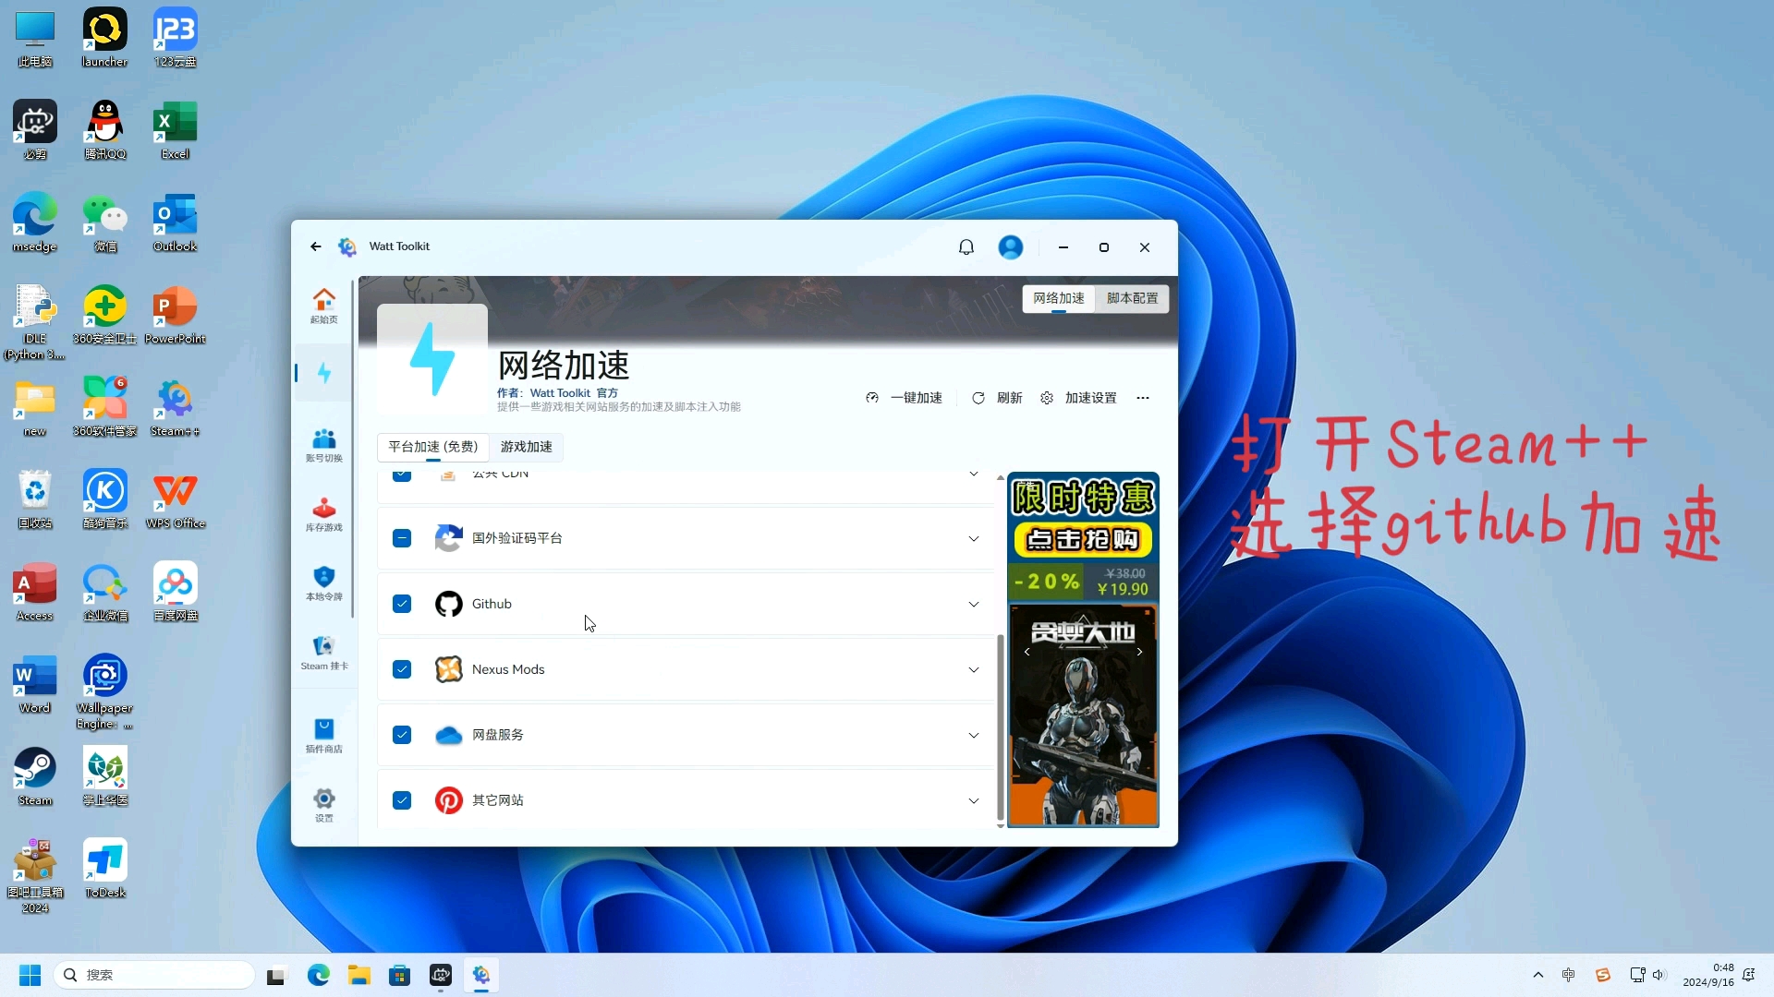Open File Explorer from the taskbar
The height and width of the screenshot is (997, 1774).
359,975
